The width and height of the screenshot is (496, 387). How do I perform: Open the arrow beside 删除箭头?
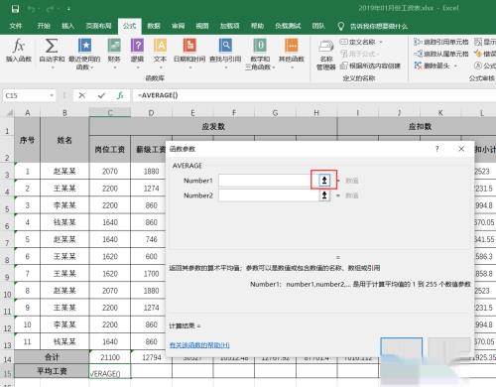click(x=455, y=65)
